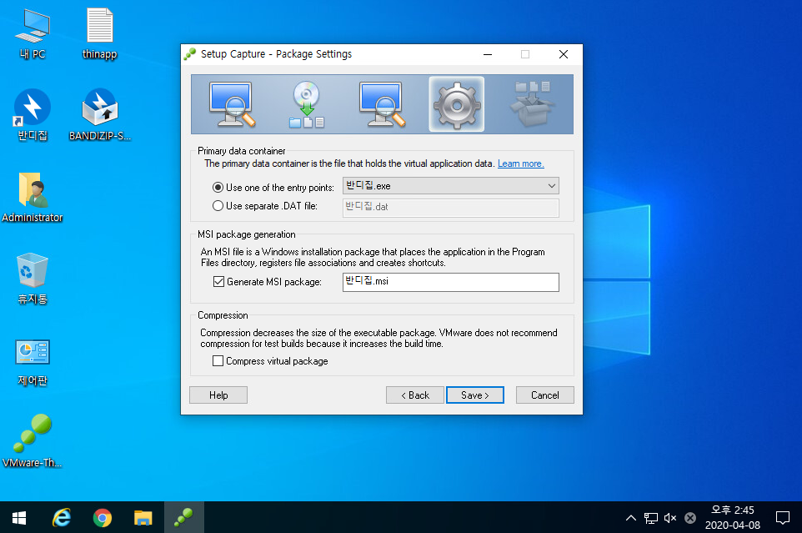Minimize the Setup Capture dialog
This screenshot has width=802, height=533.
tap(488, 54)
